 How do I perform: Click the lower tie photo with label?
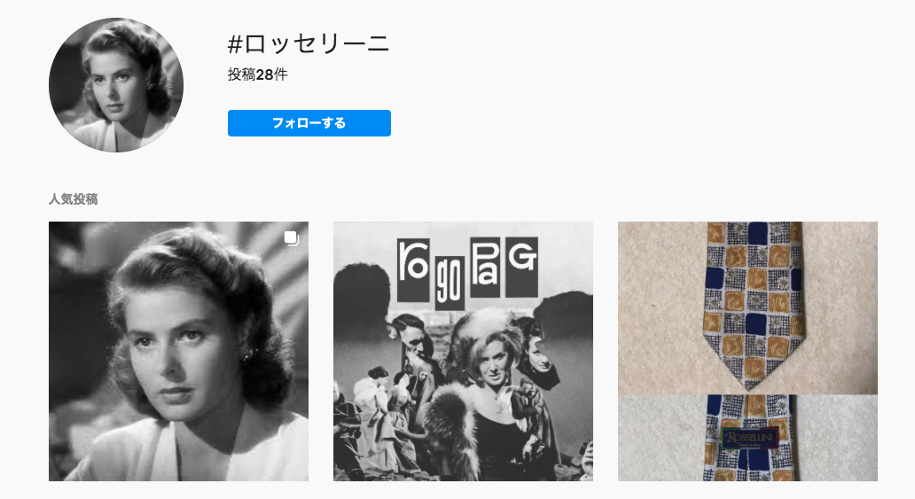click(x=747, y=438)
